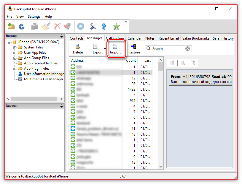Image resolution: width=242 pixels, height=184 pixels.
Task: Click the message preview From +443016350792
Action: coord(201,79)
